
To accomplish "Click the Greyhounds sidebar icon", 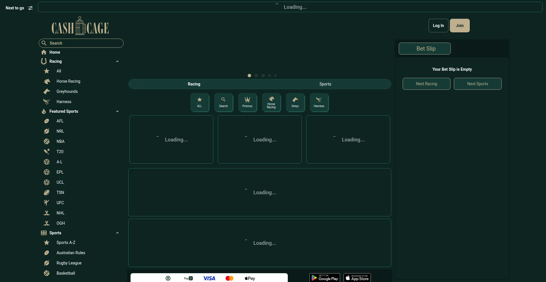I will [x=47, y=91].
